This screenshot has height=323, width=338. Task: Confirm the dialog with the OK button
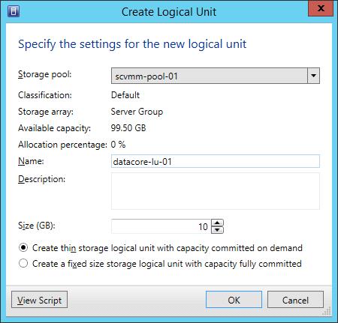234,300
